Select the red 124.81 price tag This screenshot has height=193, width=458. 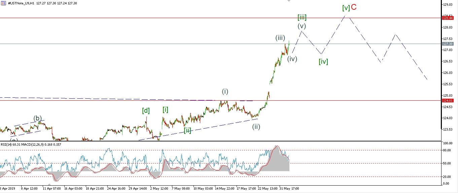point(447,101)
